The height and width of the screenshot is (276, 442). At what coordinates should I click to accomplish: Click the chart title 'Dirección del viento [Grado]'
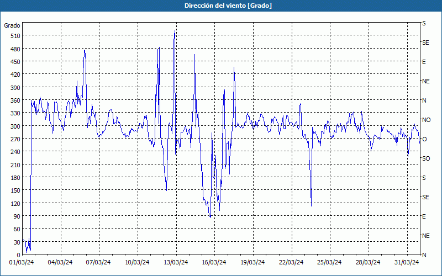pos(228,6)
